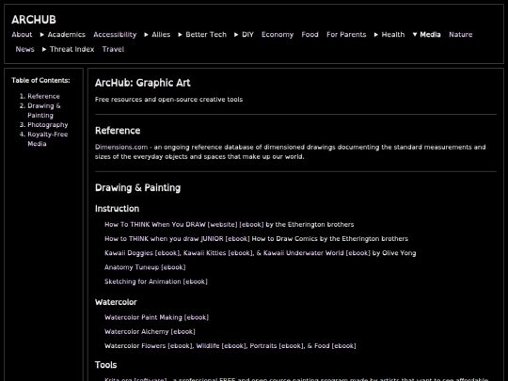Open the For Parents nav item

(x=346, y=35)
